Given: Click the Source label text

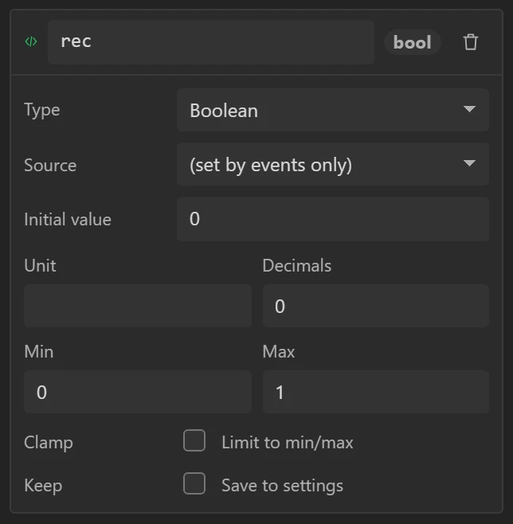Looking at the screenshot, I should click(x=50, y=165).
